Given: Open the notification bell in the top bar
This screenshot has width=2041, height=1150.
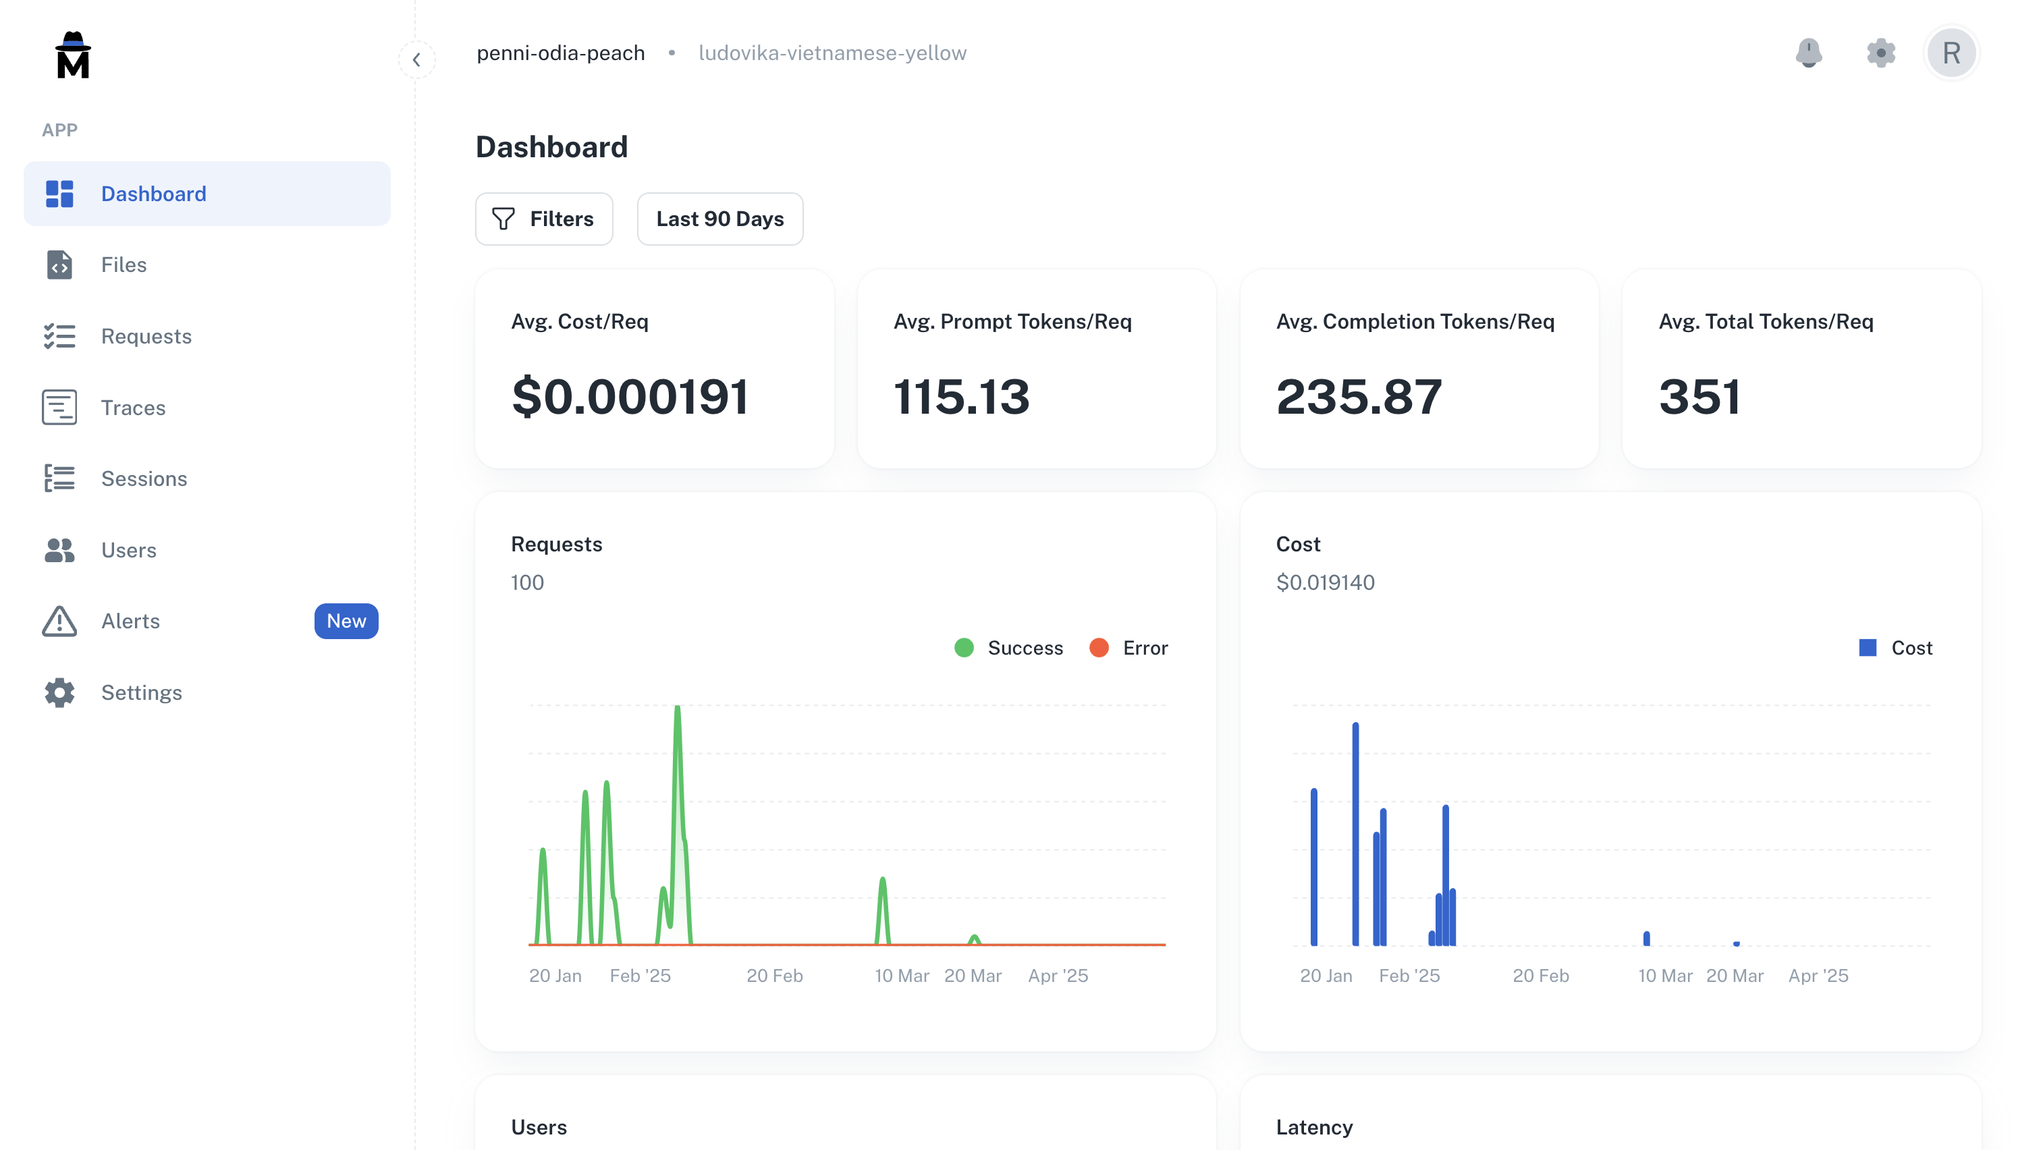Looking at the screenshot, I should [x=1810, y=53].
